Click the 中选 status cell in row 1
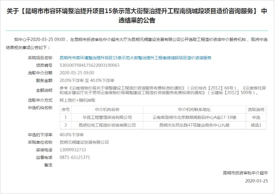The height and width of the screenshot is (194, 275). point(256,117)
